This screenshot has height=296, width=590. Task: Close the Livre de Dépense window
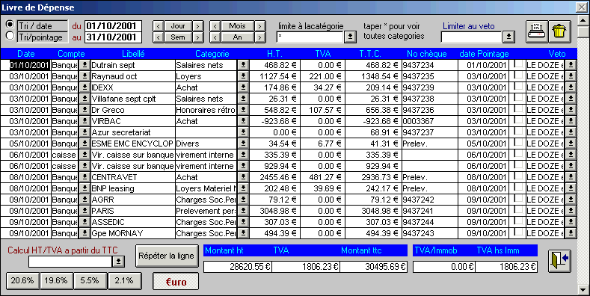coord(582,7)
